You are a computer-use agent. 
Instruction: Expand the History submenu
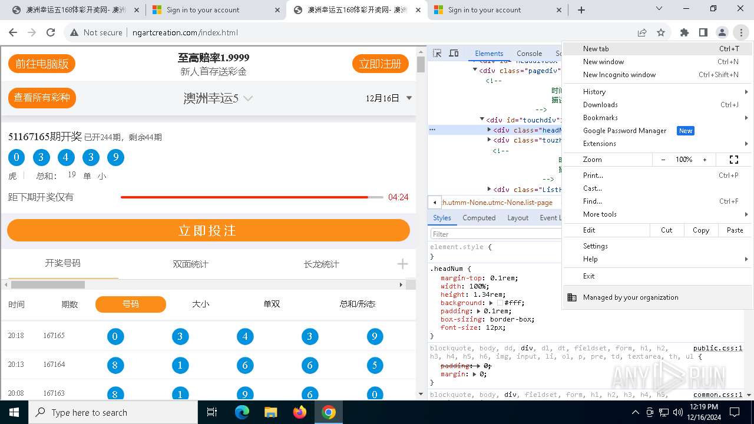tap(657, 91)
